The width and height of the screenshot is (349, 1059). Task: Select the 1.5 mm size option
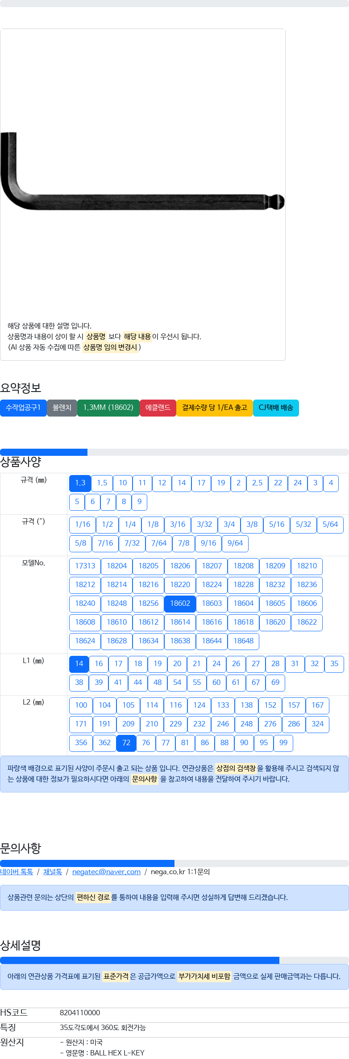pyautogui.click(x=102, y=483)
